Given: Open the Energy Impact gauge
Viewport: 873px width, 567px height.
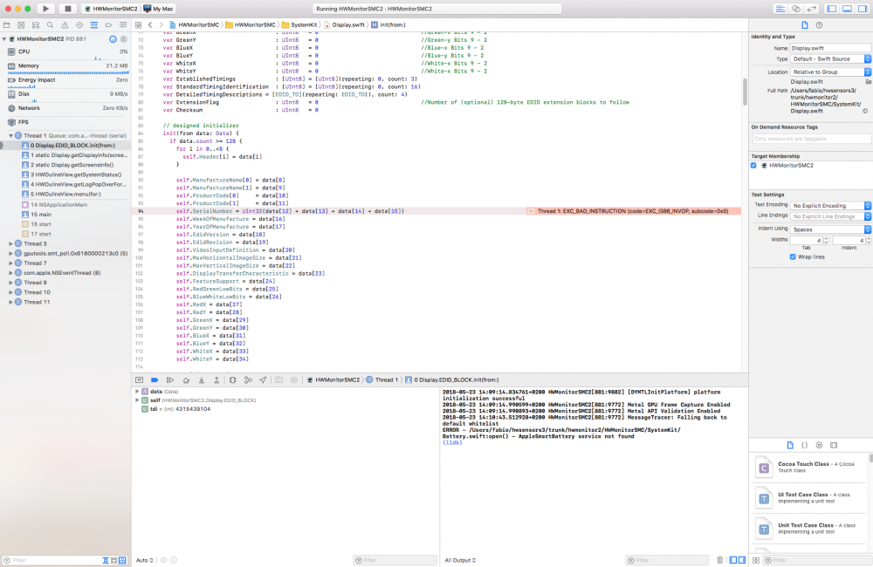Looking at the screenshot, I should (65, 80).
